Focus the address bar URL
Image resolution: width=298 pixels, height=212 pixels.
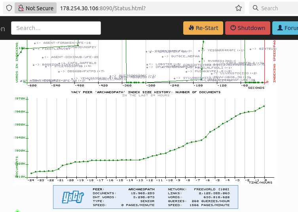[x=103, y=8]
